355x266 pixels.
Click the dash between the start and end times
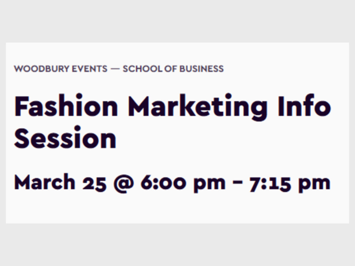click(237, 184)
